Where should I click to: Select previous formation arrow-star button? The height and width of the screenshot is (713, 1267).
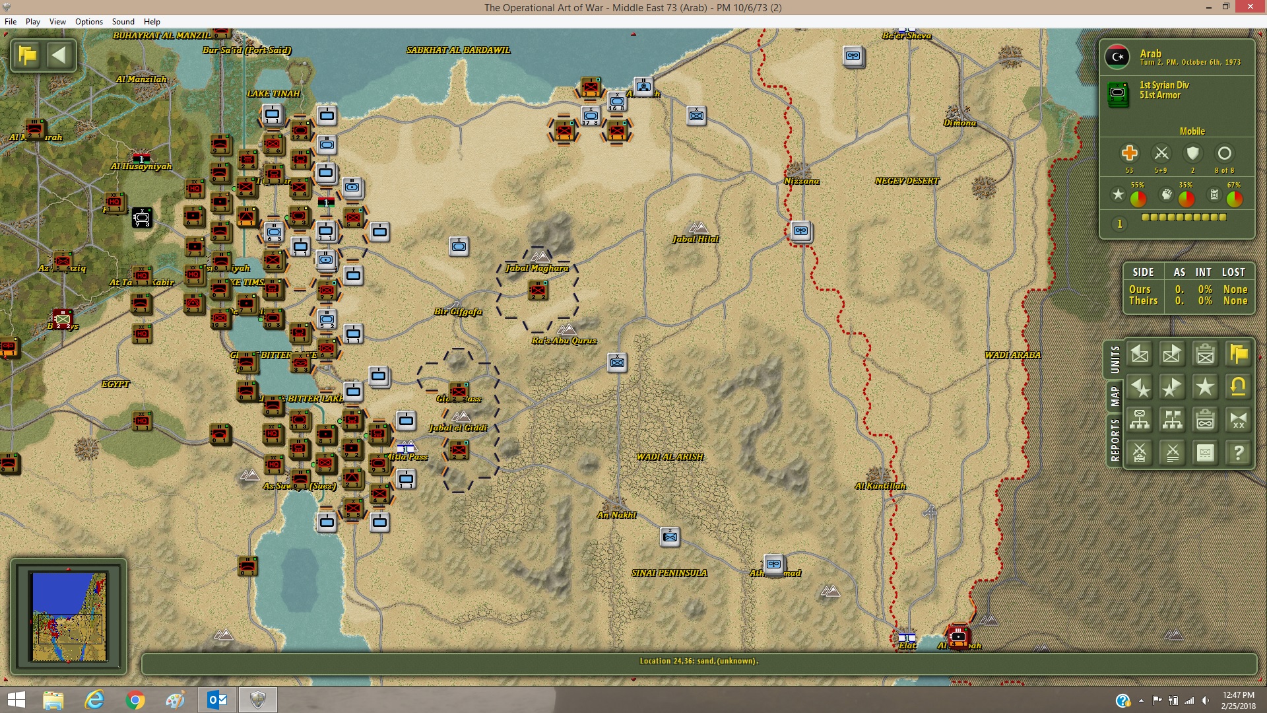tap(1140, 388)
